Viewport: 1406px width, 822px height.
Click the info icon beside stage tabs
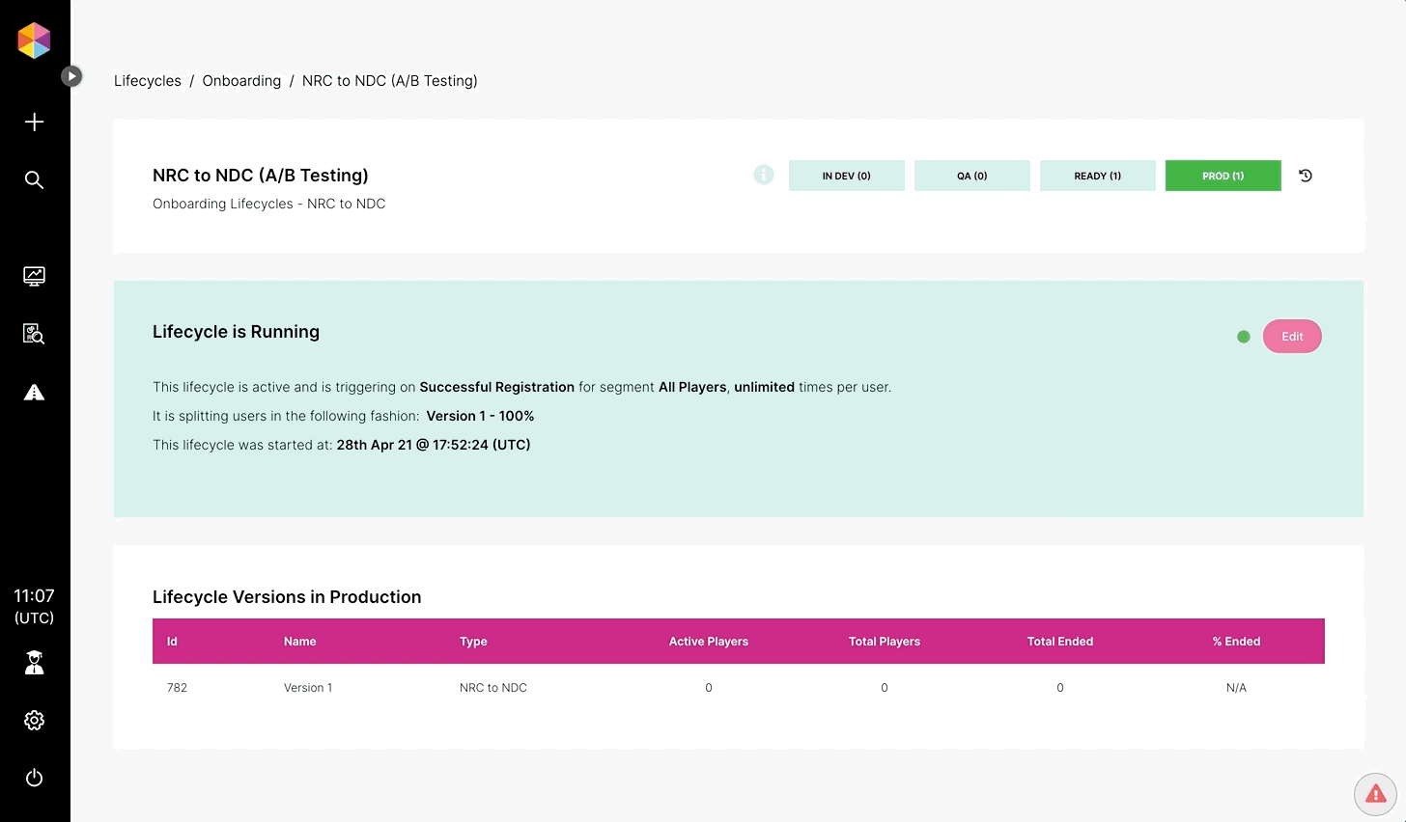coord(763,175)
